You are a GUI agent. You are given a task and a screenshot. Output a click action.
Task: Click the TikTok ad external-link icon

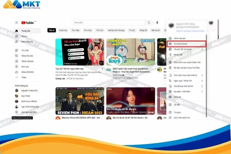click(x=101, y=63)
